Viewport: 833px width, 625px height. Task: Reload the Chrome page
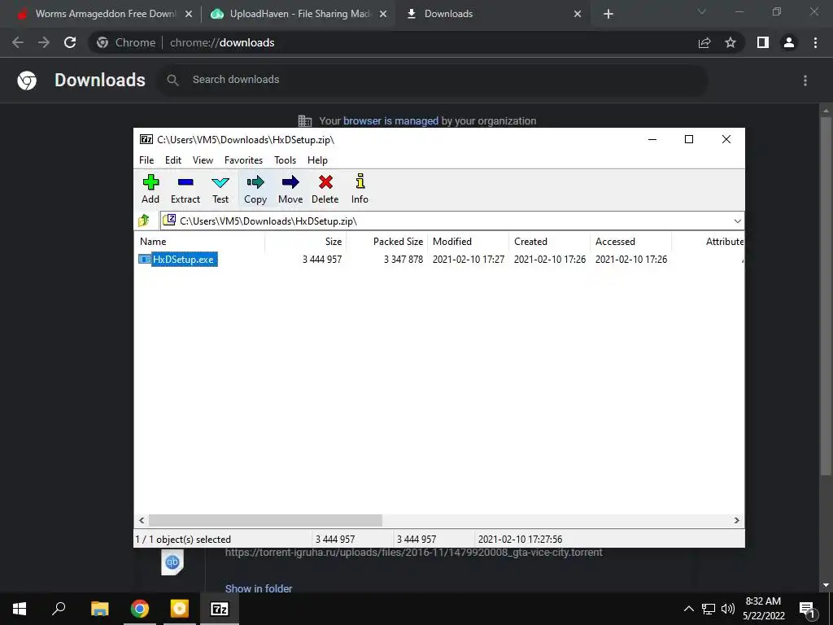(70, 42)
